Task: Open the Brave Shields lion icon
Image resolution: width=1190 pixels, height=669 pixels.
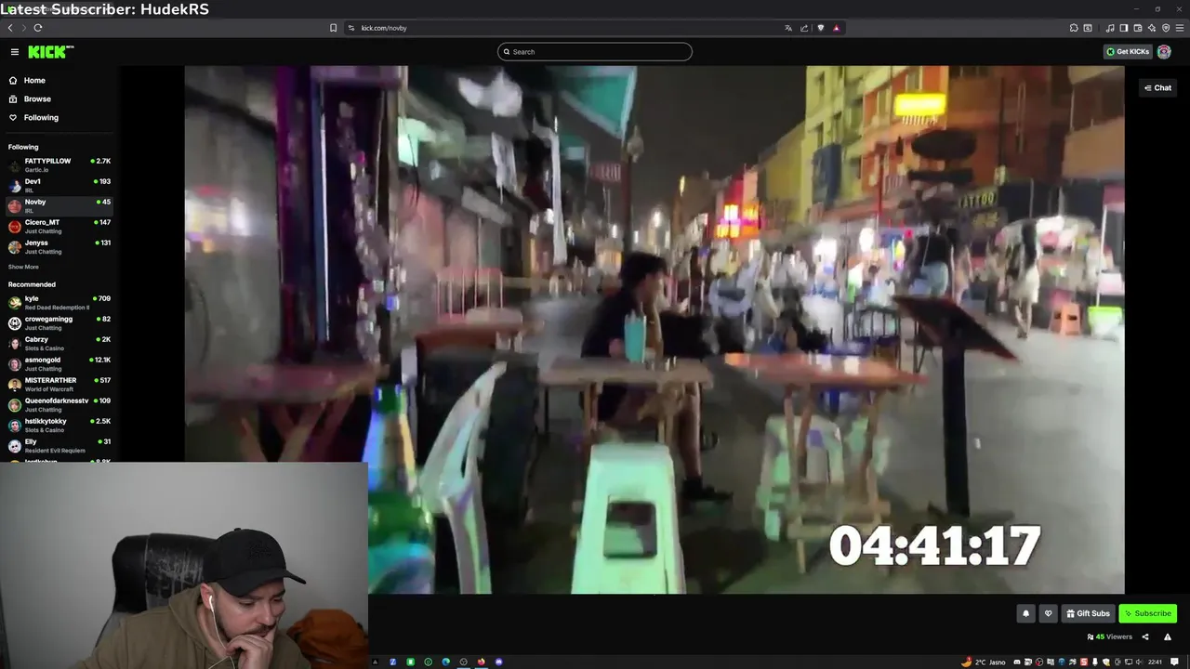Action: click(x=821, y=28)
